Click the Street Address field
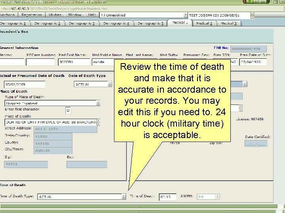Image resolution: width=285 pixels, height=213 pixels. tap(65, 129)
